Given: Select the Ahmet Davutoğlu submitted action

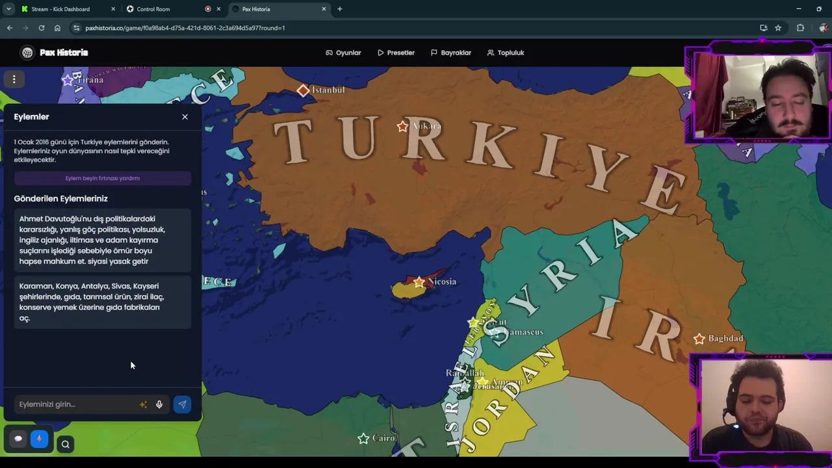Looking at the screenshot, I should 103,240.
